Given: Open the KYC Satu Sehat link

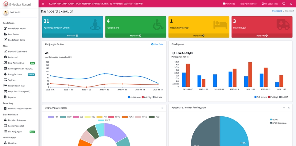Looking at the screenshot, I should pyautogui.click(x=270, y=4).
